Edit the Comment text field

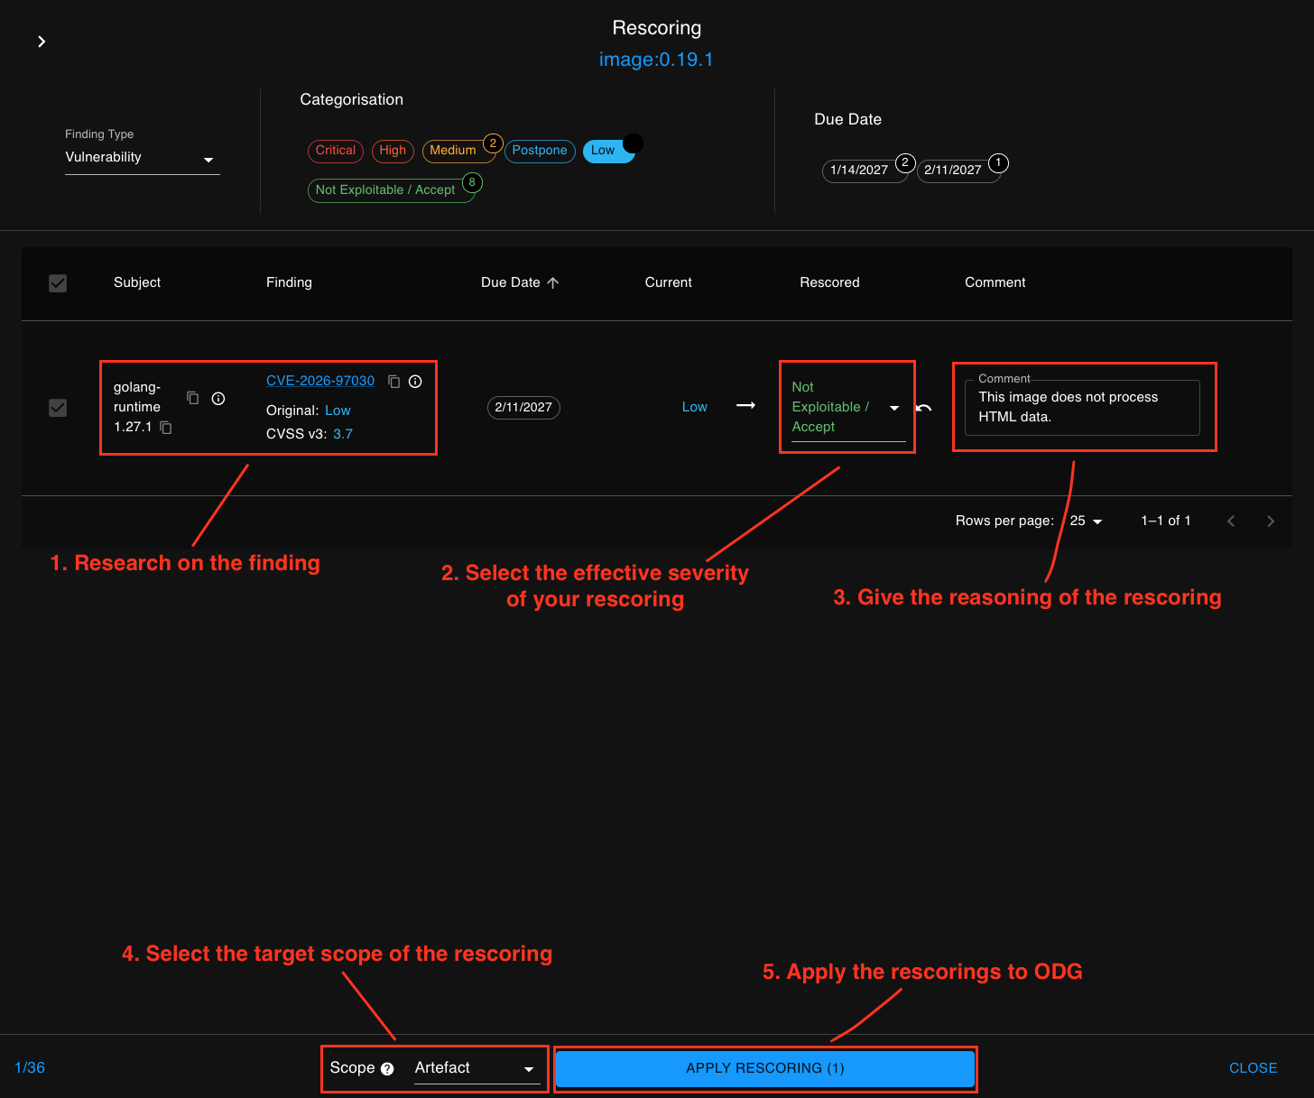pyautogui.click(x=1082, y=408)
